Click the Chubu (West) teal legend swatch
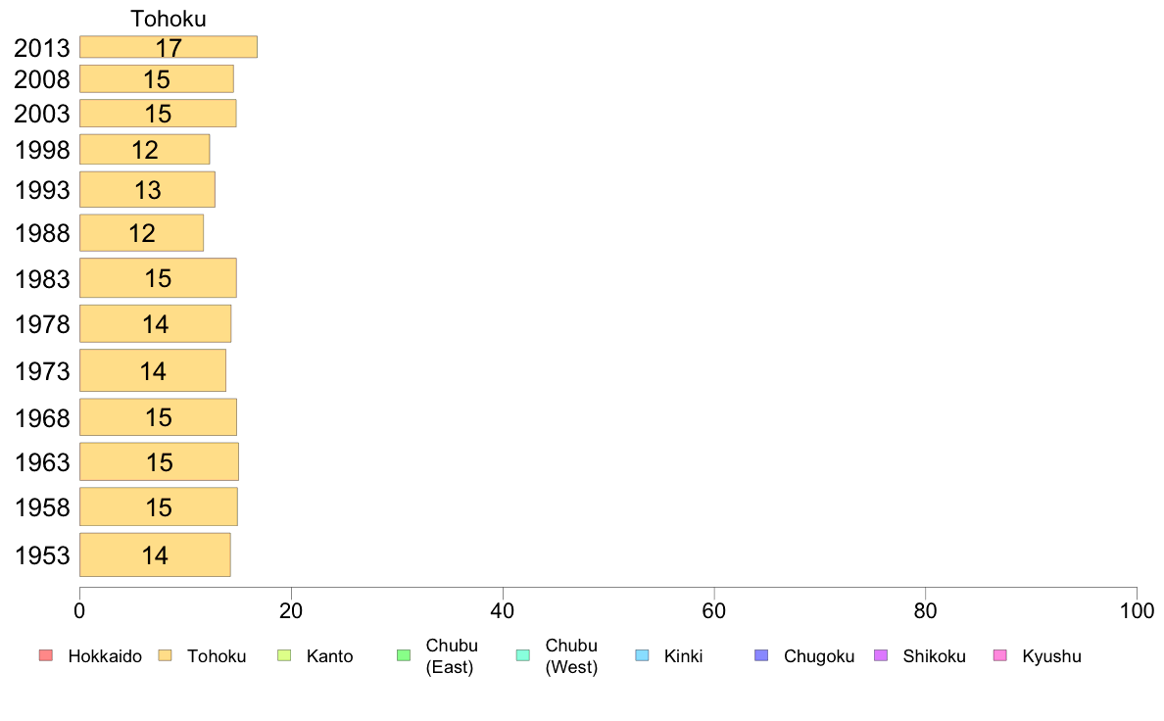Viewport: 1164px width, 721px height. pos(522,655)
